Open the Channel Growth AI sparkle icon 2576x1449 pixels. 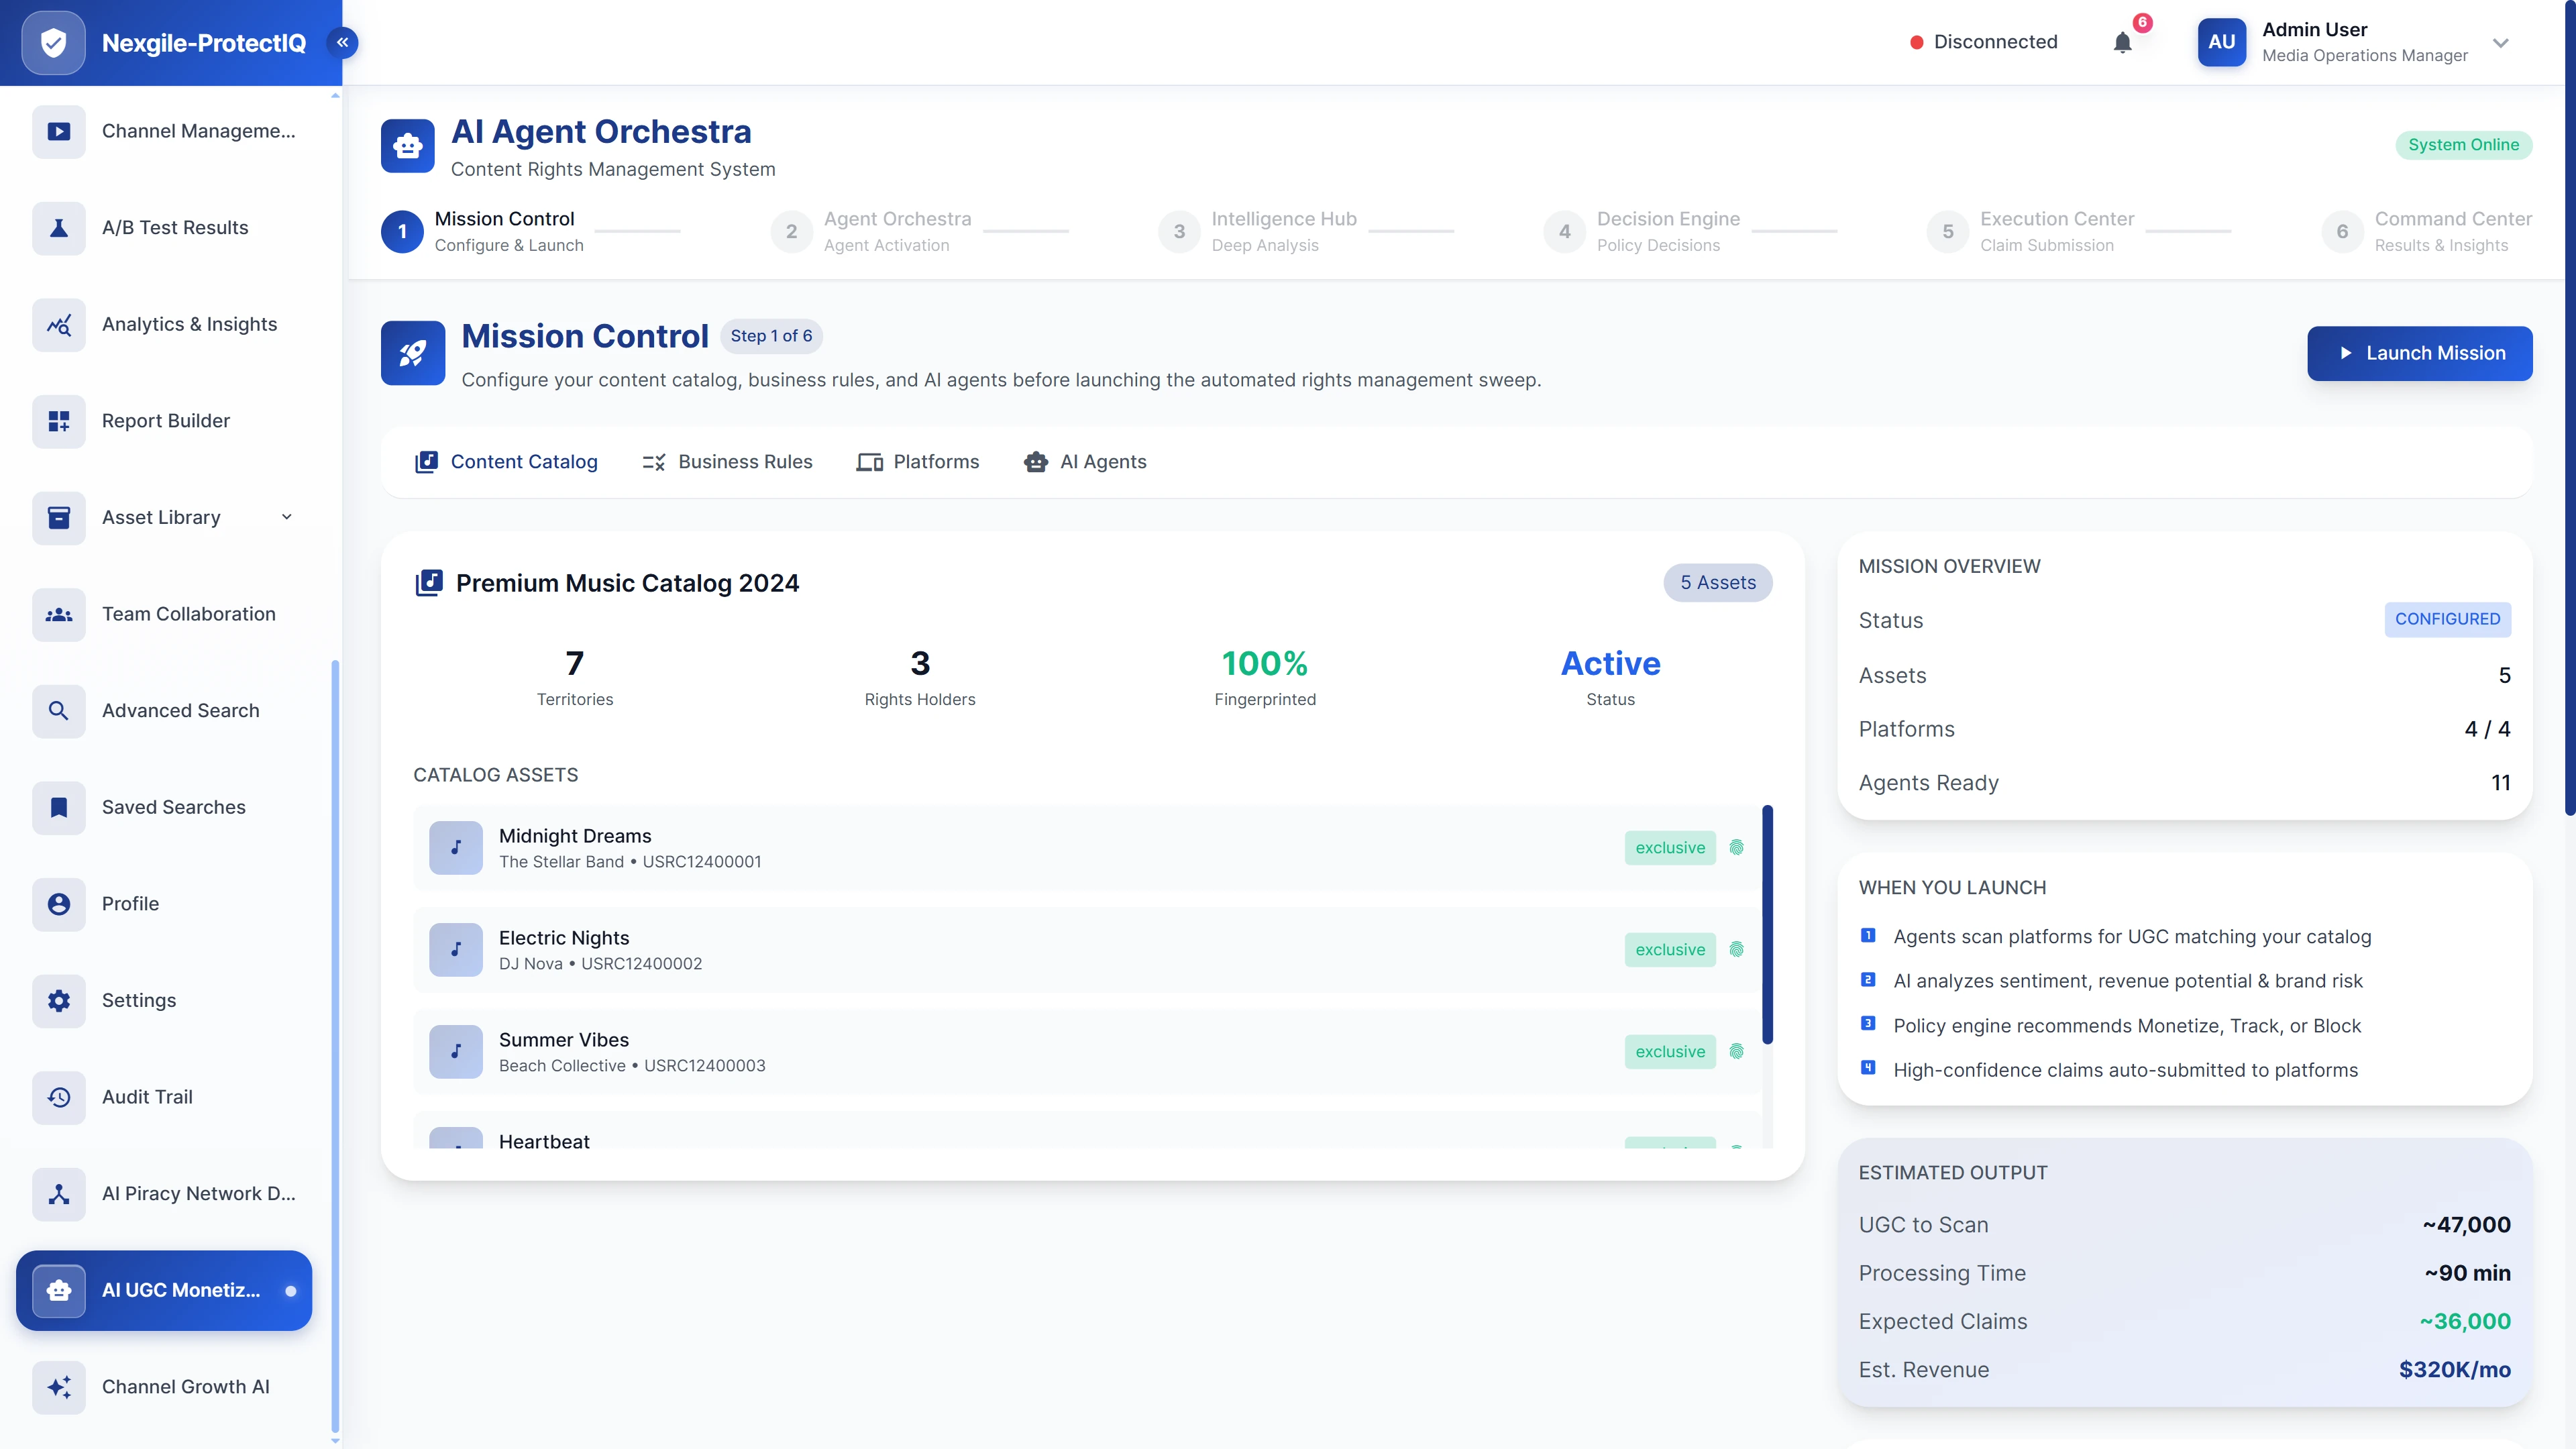pyautogui.click(x=58, y=1387)
